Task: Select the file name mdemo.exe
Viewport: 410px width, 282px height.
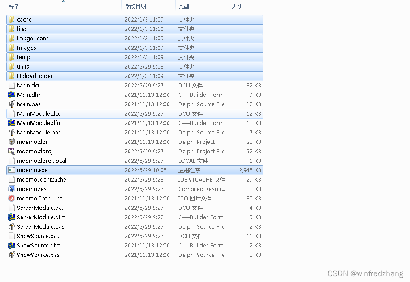Action: point(32,170)
